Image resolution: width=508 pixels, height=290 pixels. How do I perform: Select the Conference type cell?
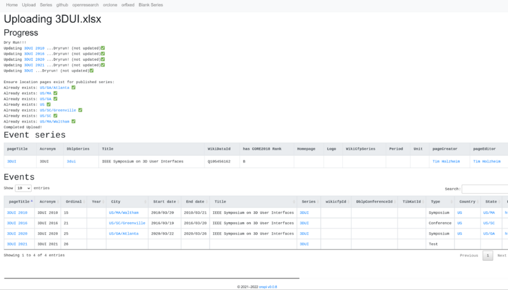(440, 223)
